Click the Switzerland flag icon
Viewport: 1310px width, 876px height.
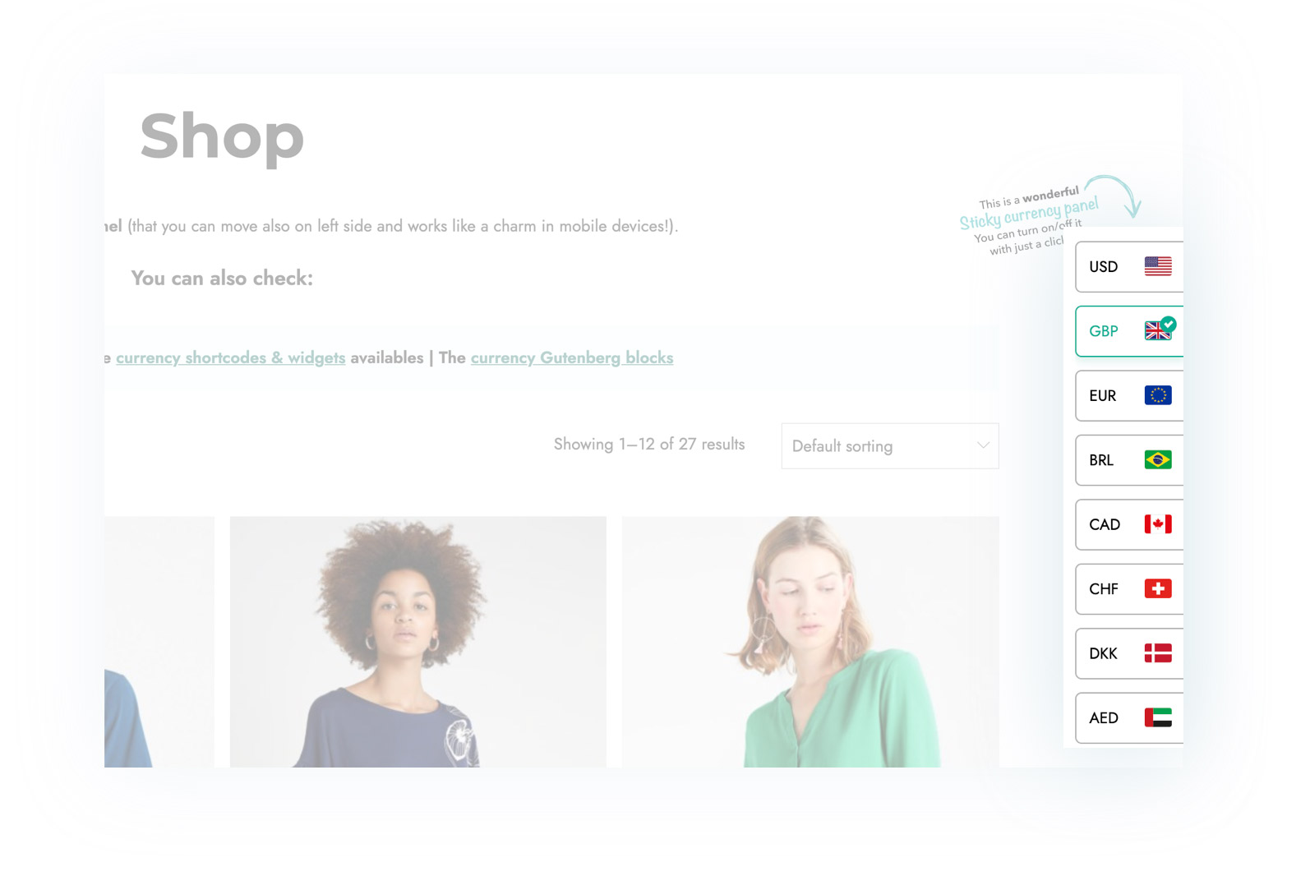tap(1157, 588)
